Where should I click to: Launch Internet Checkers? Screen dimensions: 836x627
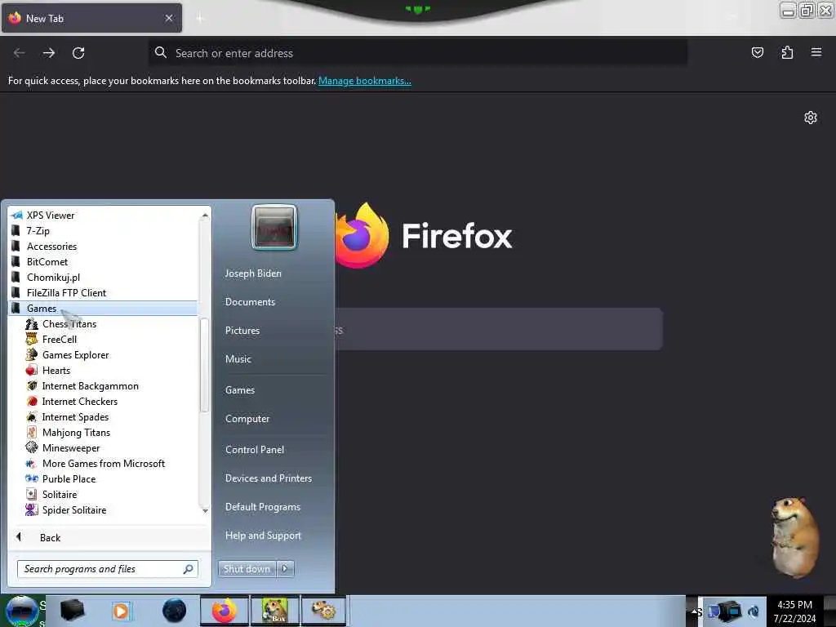pyautogui.click(x=79, y=401)
